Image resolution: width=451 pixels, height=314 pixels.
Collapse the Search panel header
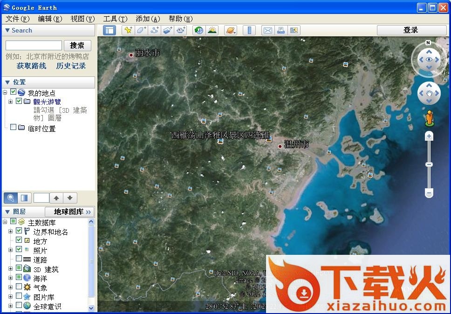tap(7, 30)
